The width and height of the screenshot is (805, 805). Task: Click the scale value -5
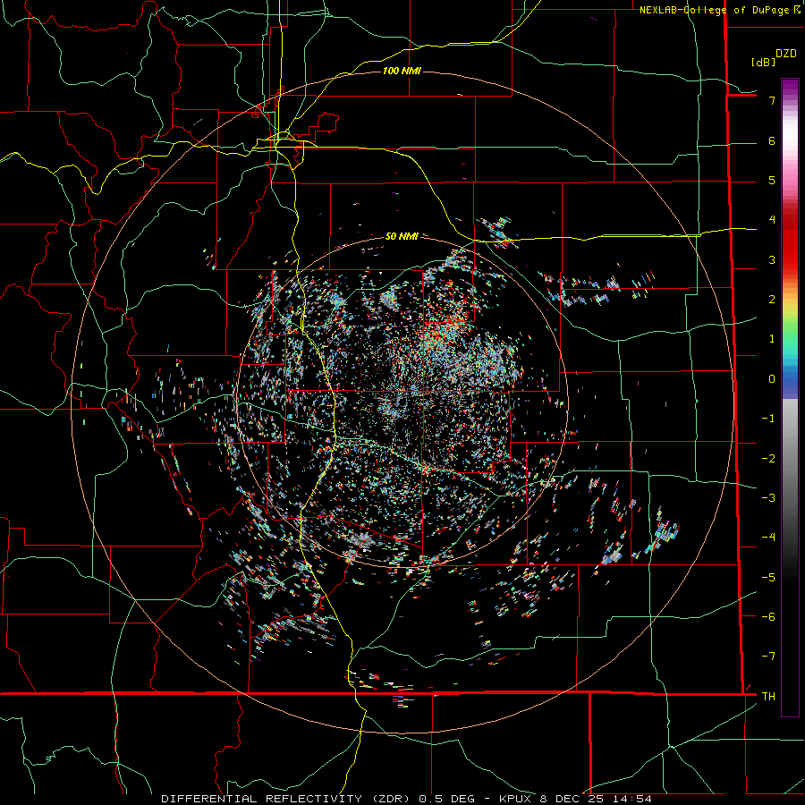[768, 578]
